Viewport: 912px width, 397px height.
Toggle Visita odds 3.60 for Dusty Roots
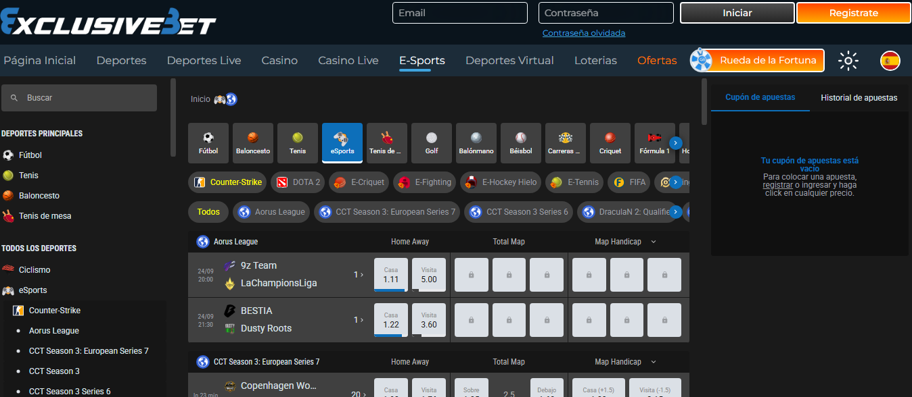click(429, 320)
